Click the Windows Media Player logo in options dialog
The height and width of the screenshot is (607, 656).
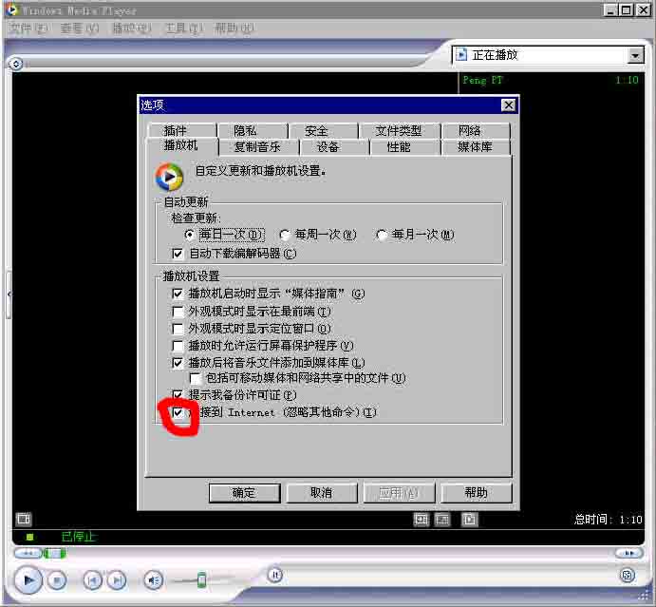(x=169, y=177)
